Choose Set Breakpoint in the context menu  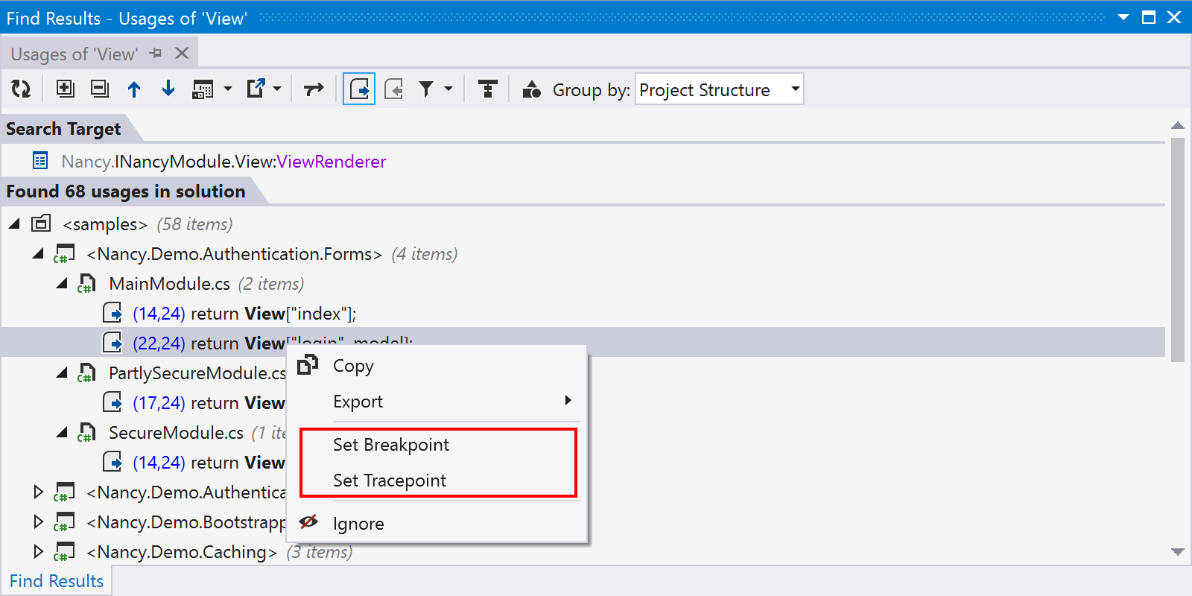point(437,445)
